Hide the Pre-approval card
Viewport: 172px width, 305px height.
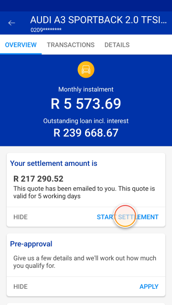point(21,287)
